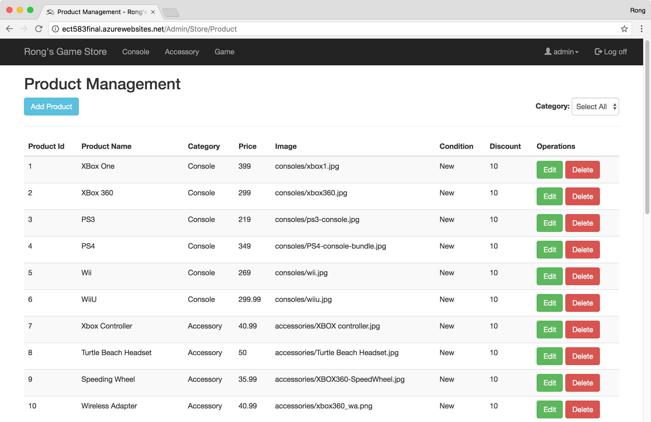This screenshot has height=422, width=651.
Task: Edit the Speeding Wheel product
Action: click(549, 383)
